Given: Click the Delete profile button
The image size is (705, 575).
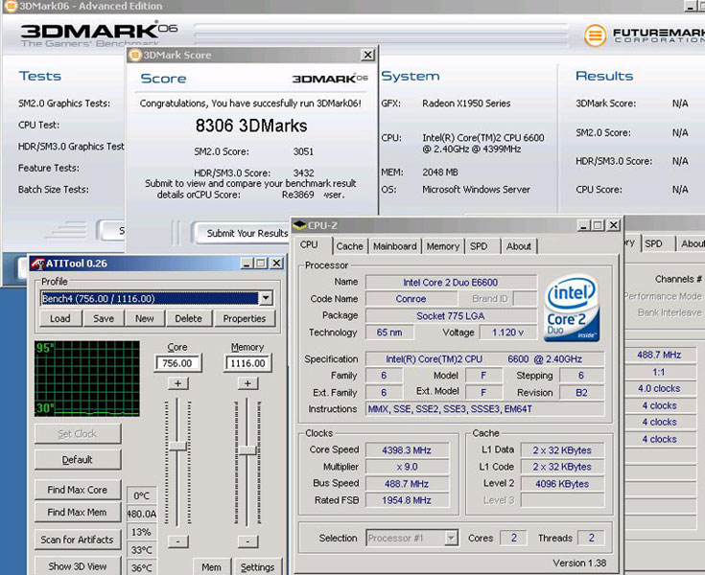Looking at the screenshot, I should click(188, 318).
